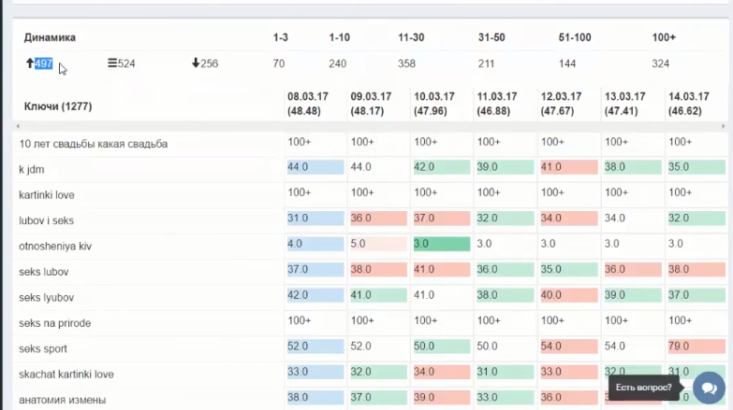The height and width of the screenshot is (410, 733).
Task: Select the 1-3 position range header
Action: pyautogui.click(x=281, y=37)
